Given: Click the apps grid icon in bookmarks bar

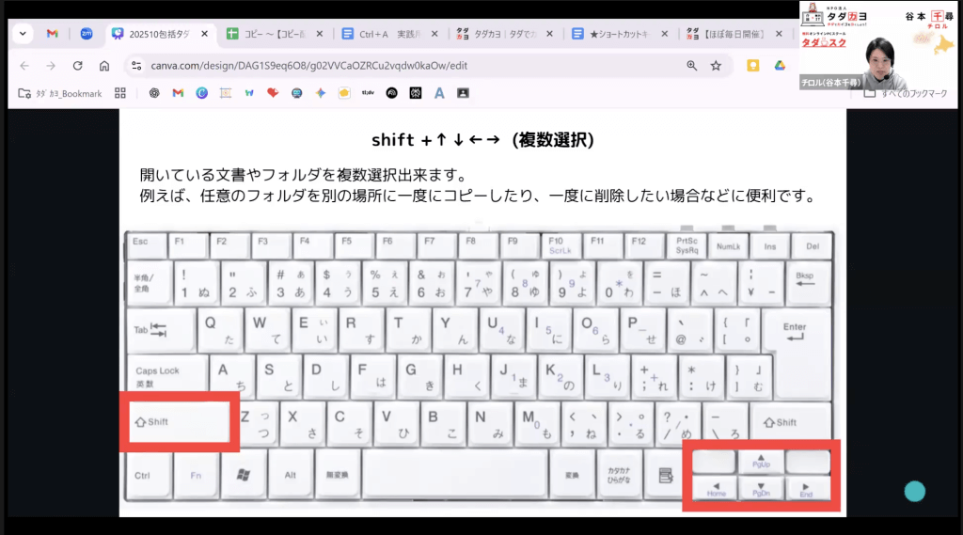Looking at the screenshot, I should click(120, 93).
